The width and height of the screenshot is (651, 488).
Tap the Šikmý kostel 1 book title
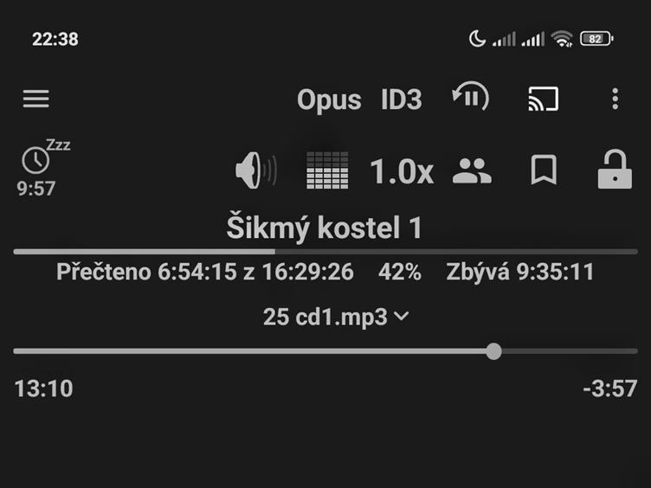(325, 228)
